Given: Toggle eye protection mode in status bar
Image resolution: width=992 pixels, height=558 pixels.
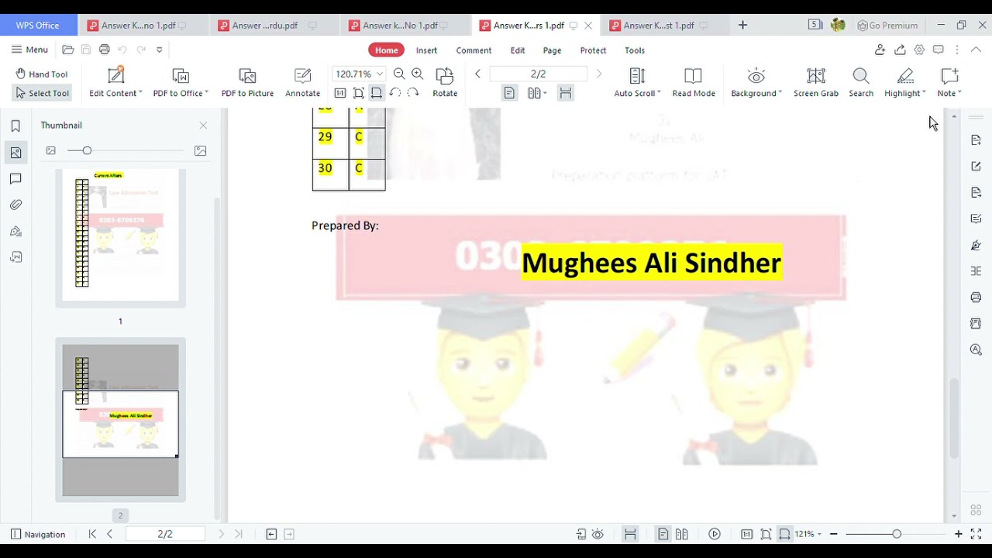Looking at the screenshot, I should pos(598,534).
